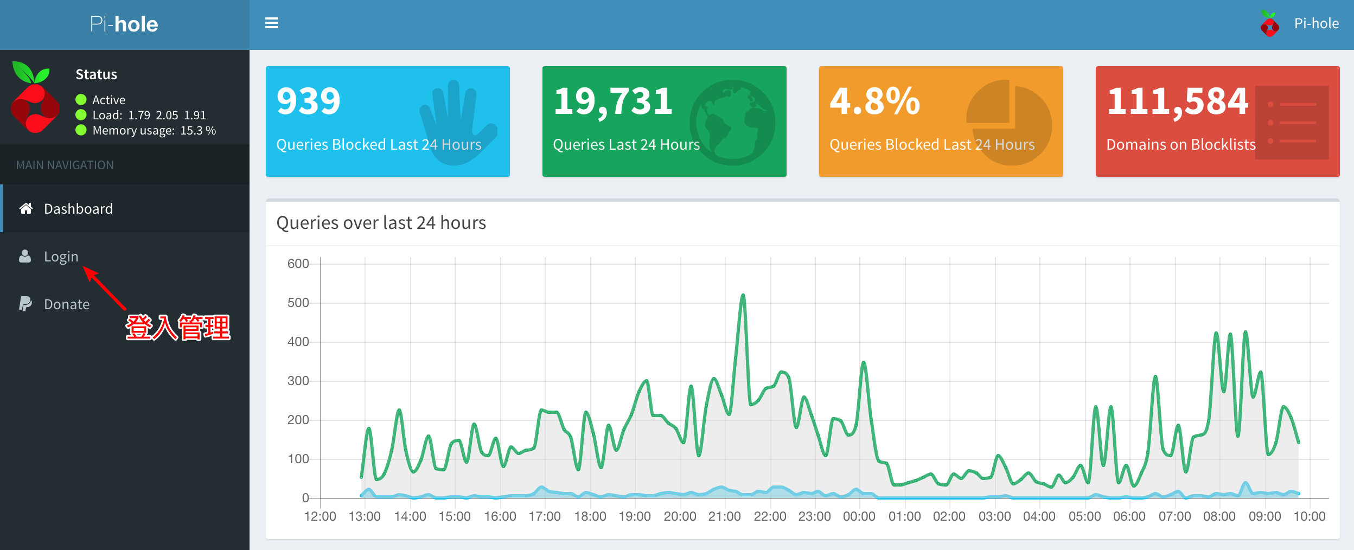Click the list icon on red card
Image resolution: width=1354 pixels, height=550 pixels.
click(x=1292, y=123)
